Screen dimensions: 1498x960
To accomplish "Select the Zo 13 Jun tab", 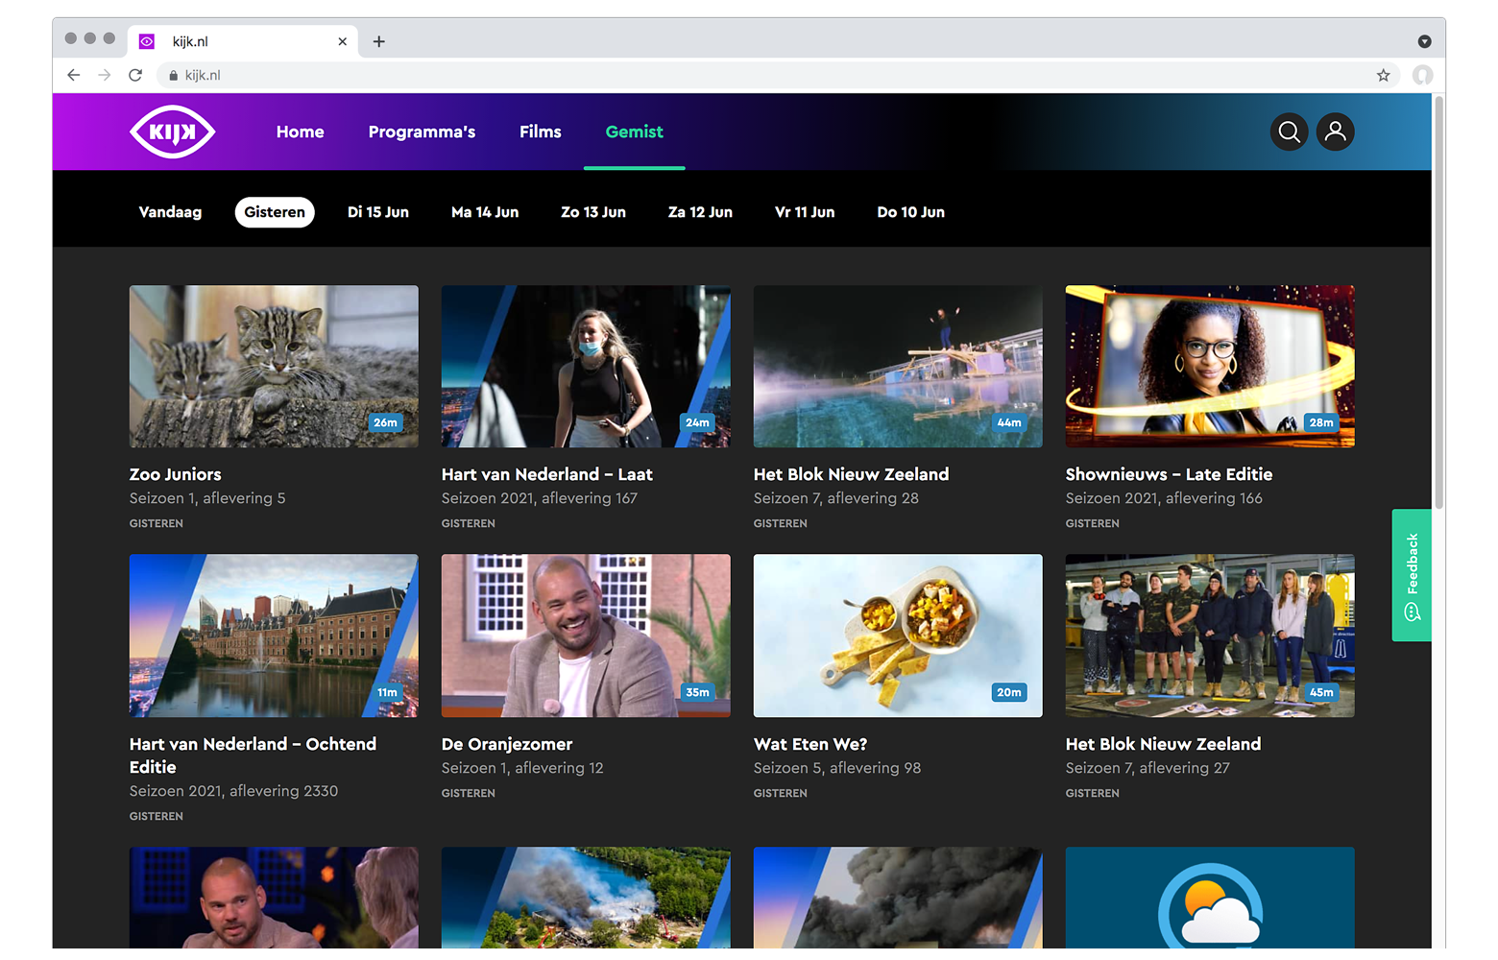I will pyautogui.click(x=593, y=212).
